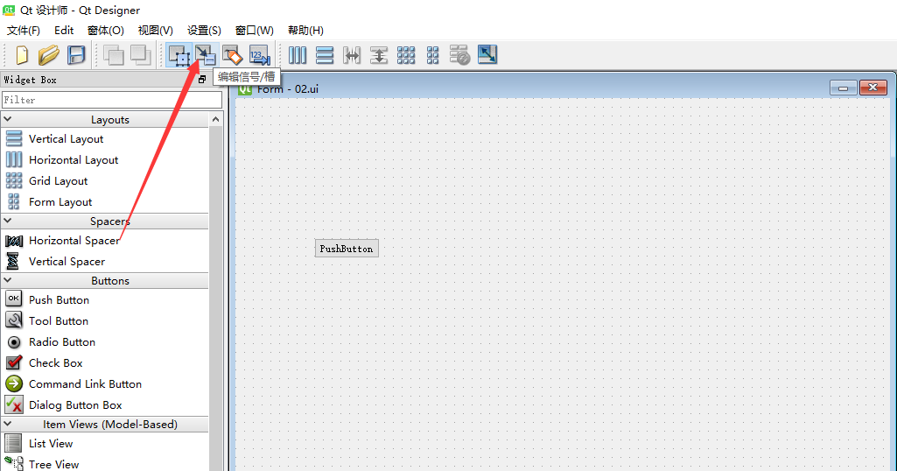Save the form with floppy disk icon

pyautogui.click(x=76, y=55)
